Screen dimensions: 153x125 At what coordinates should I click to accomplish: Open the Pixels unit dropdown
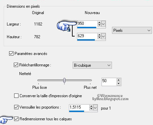[132, 30]
